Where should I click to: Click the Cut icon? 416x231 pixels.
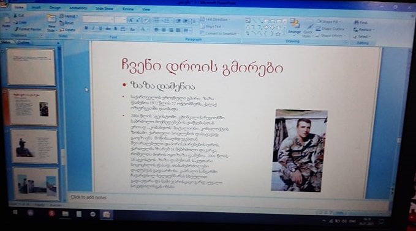click(x=19, y=16)
